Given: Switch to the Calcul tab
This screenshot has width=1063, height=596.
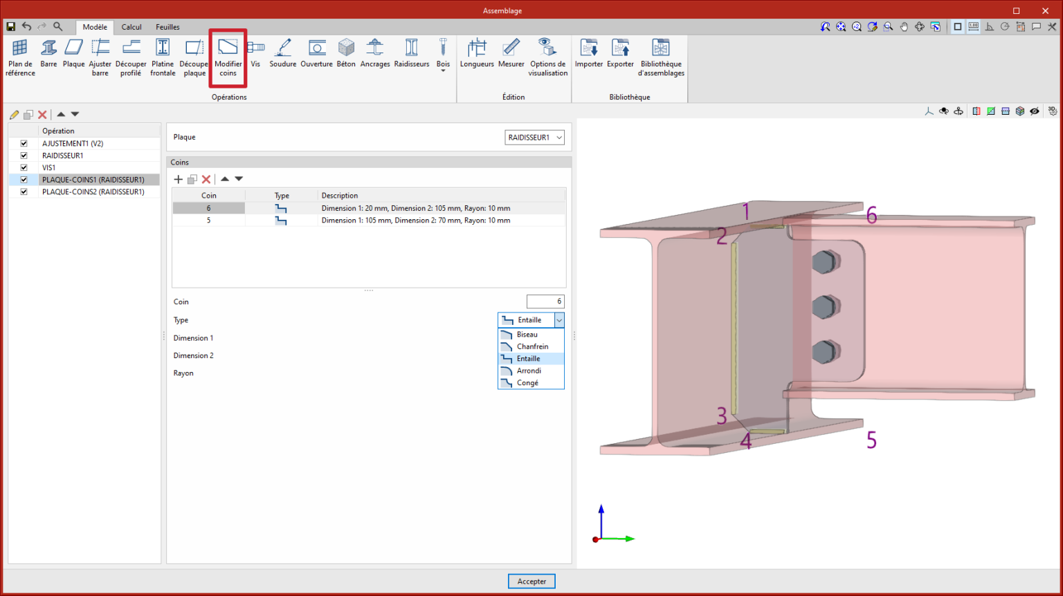Looking at the screenshot, I should pos(131,27).
